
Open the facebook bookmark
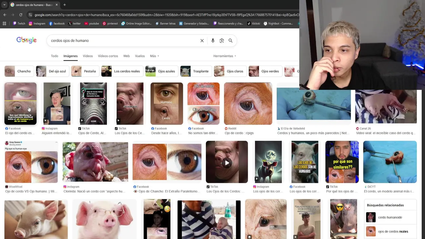pos(56,24)
